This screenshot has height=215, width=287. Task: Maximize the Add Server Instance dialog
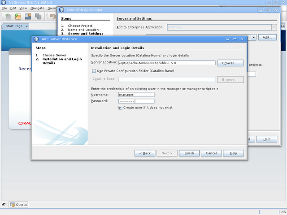point(235,39)
